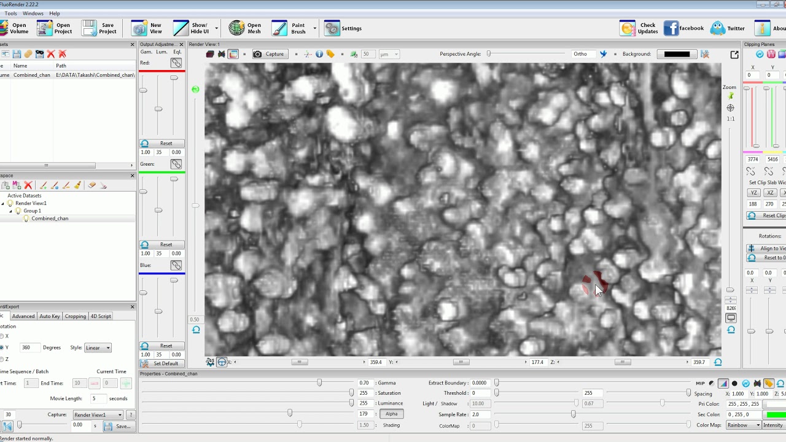786x442 pixels.
Task: Click the info icon in render view toolbar
Action: (x=319, y=54)
